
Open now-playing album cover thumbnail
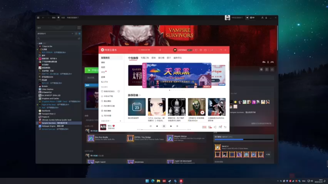[x=103, y=127]
